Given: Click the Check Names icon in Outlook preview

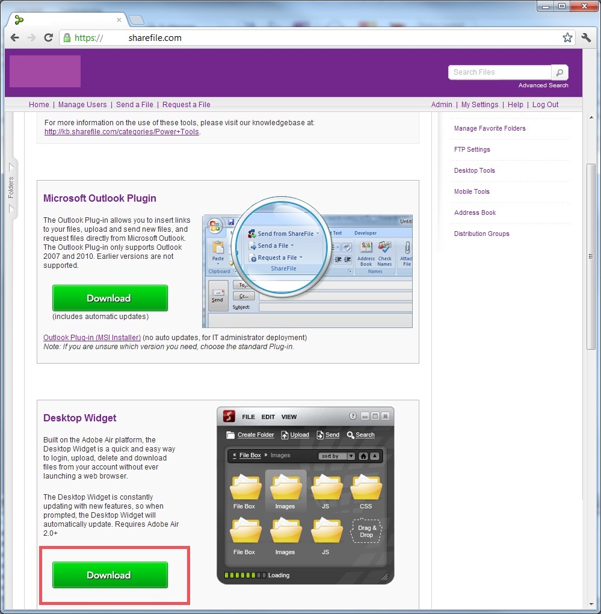Looking at the screenshot, I should pyautogui.click(x=384, y=253).
